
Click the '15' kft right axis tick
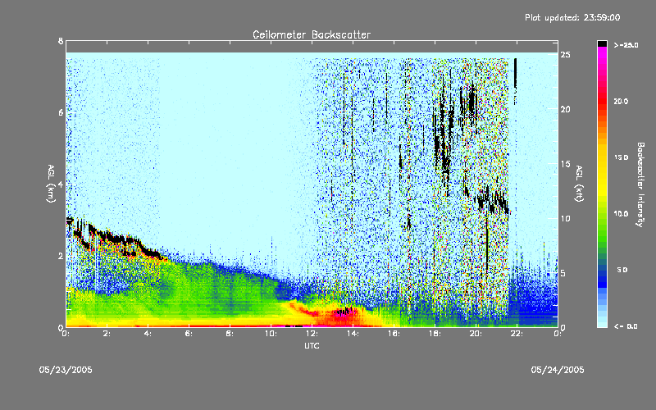click(565, 164)
